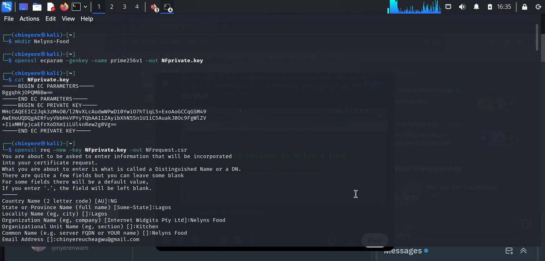Click the 'openssl ecparam -genkey' command line
The height and width of the screenshot is (261, 545).
[x=109, y=60]
